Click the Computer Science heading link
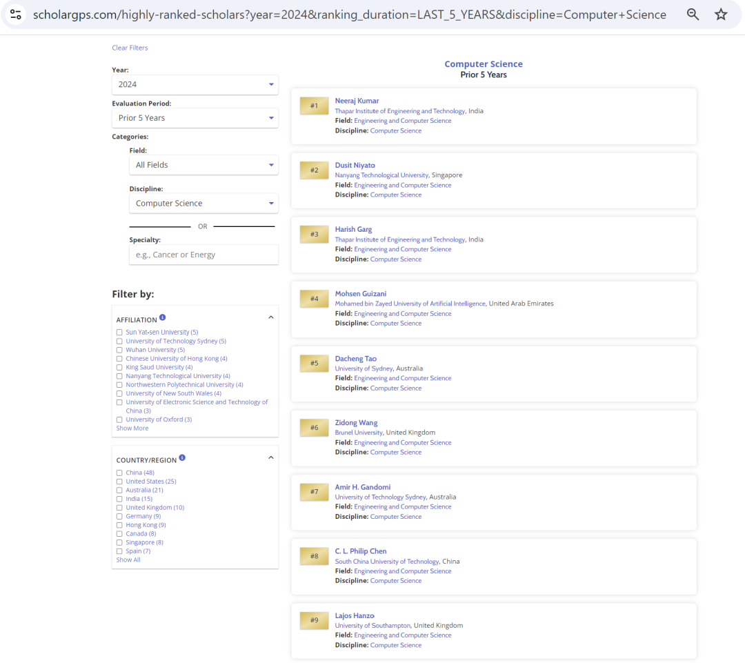 [483, 63]
